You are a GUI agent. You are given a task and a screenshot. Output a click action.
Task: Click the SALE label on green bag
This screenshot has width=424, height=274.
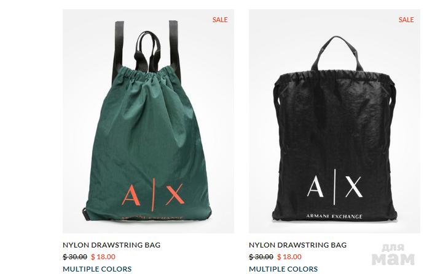[x=220, y=20]
